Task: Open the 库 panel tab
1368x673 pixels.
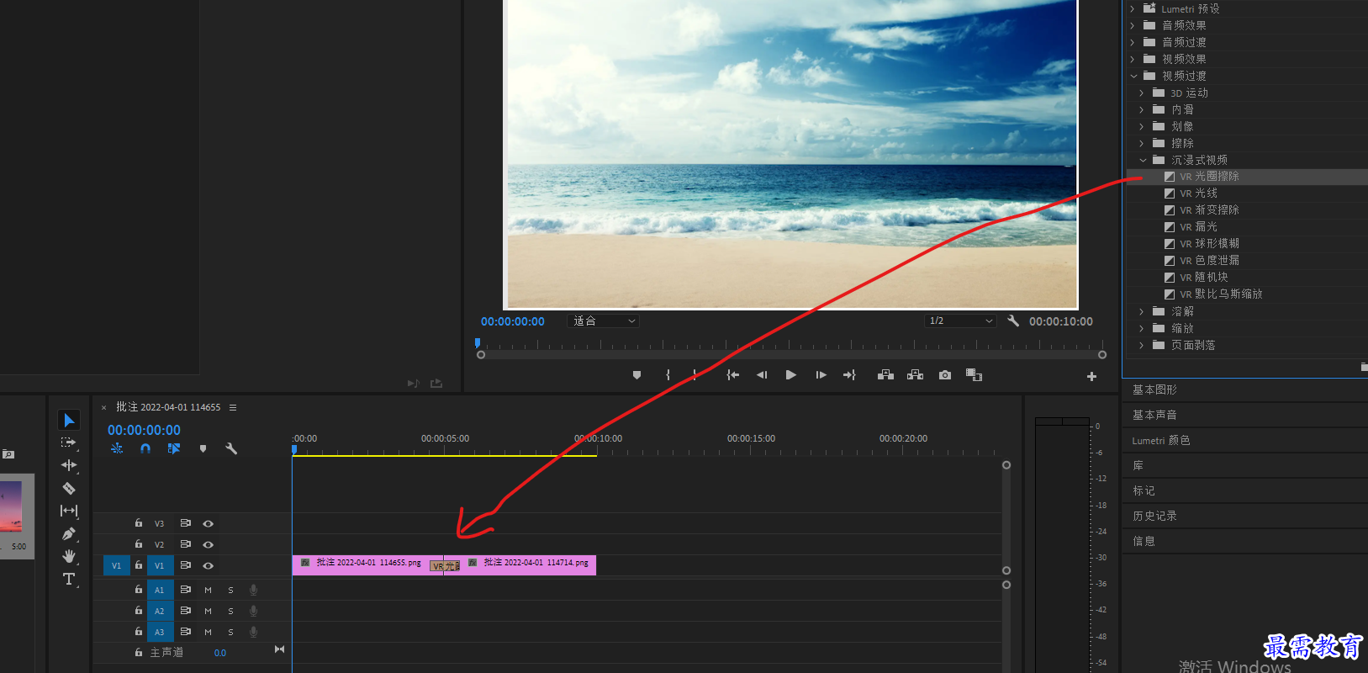Action: [1138, 465]
